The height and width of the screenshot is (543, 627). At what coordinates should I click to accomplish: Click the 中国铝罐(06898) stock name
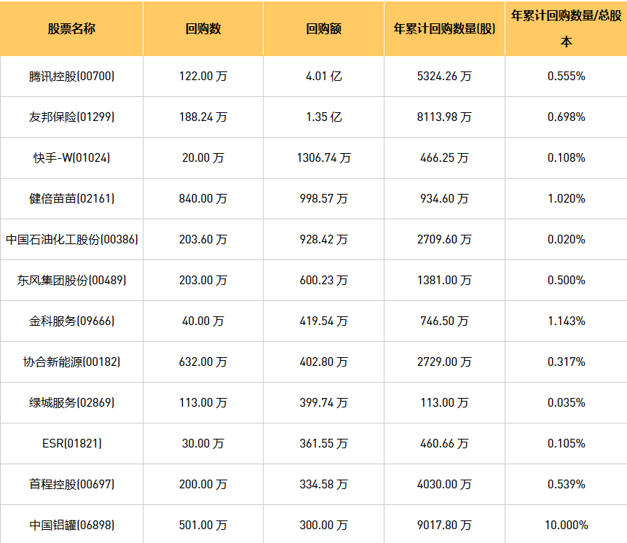71,525
